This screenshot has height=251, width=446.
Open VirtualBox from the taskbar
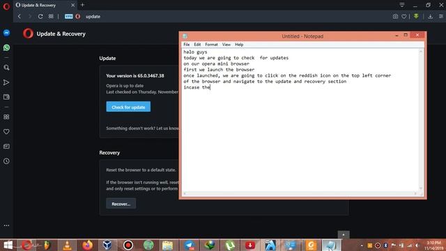tap(107, 245)
